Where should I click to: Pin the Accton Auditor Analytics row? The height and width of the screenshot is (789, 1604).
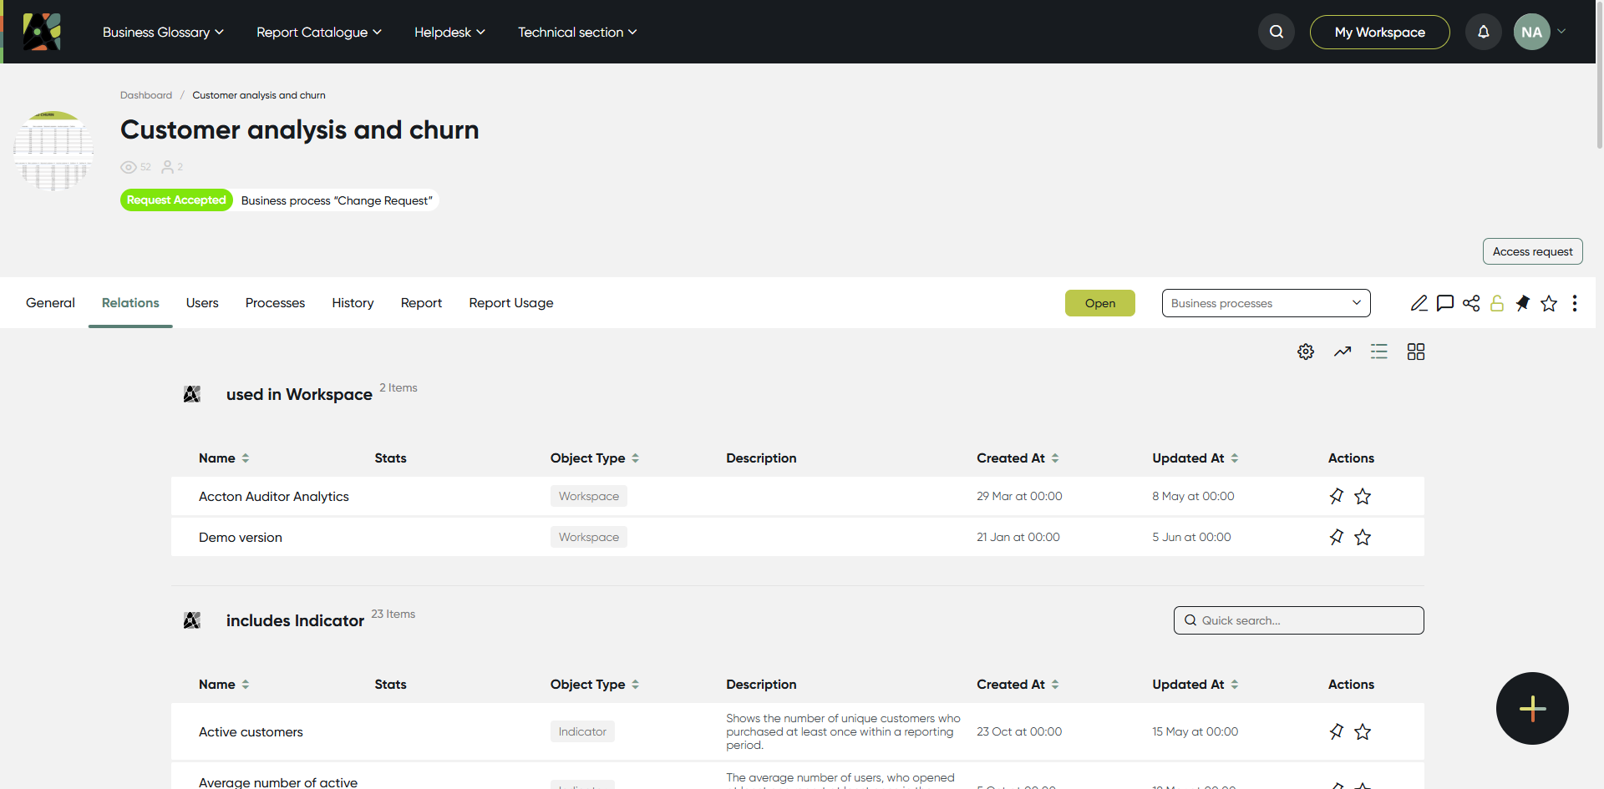click(1337, 496)
